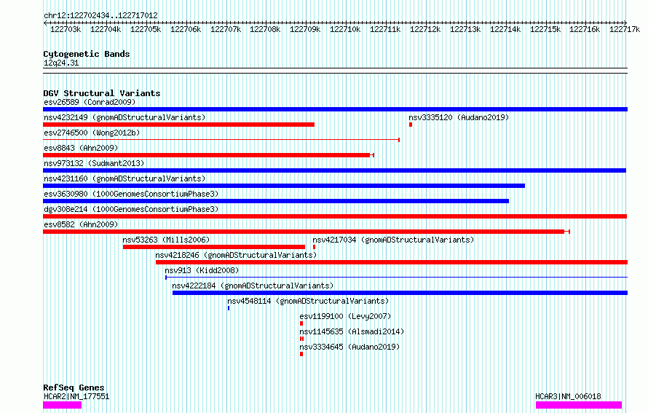Open the HCAR2|NM_177551 gene label

pyautogui.click(x=76, y=396)
